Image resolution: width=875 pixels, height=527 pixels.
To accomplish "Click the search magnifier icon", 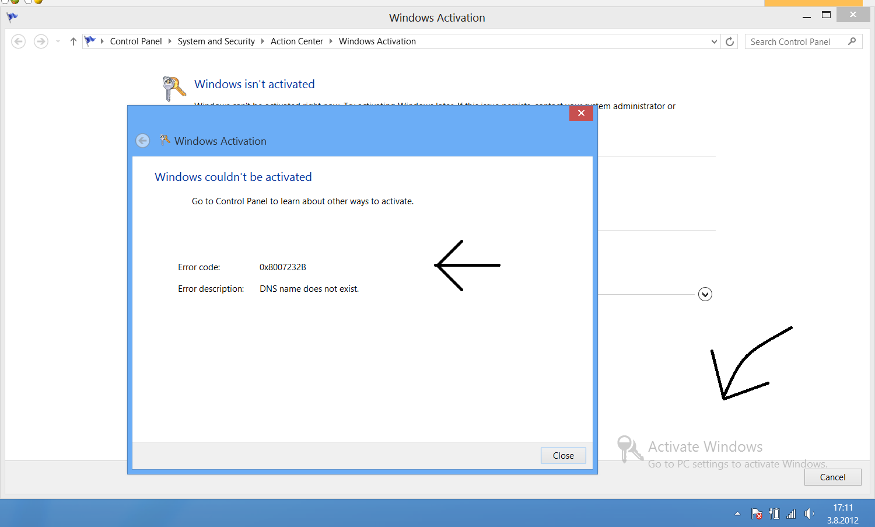I will [852, 41].
